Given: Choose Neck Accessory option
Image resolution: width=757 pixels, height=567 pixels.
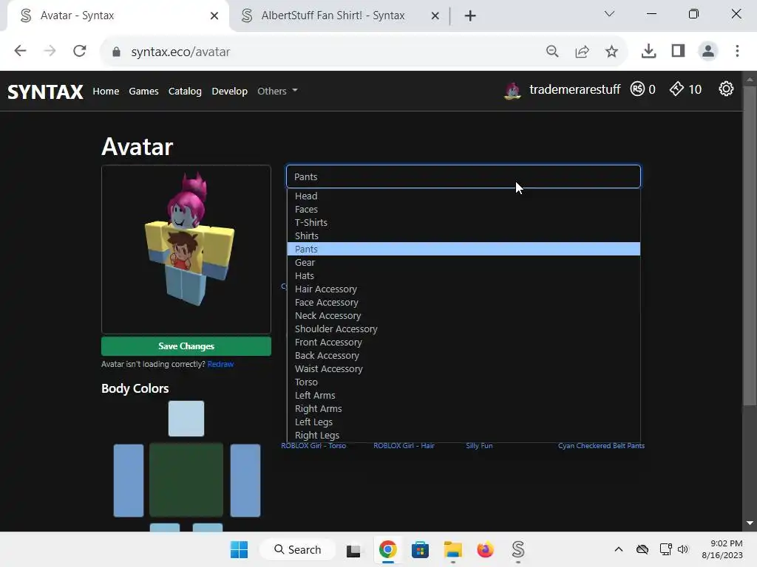Looking at the screenshot, I should pyautogui.click(x=464, y=315).
